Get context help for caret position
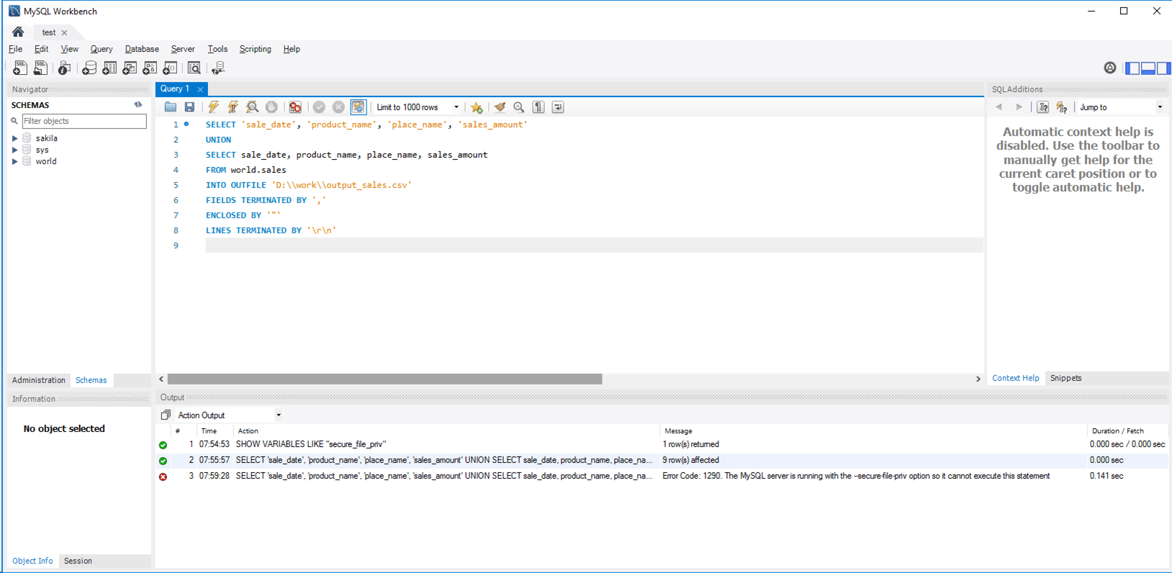 coord(1042,107)
